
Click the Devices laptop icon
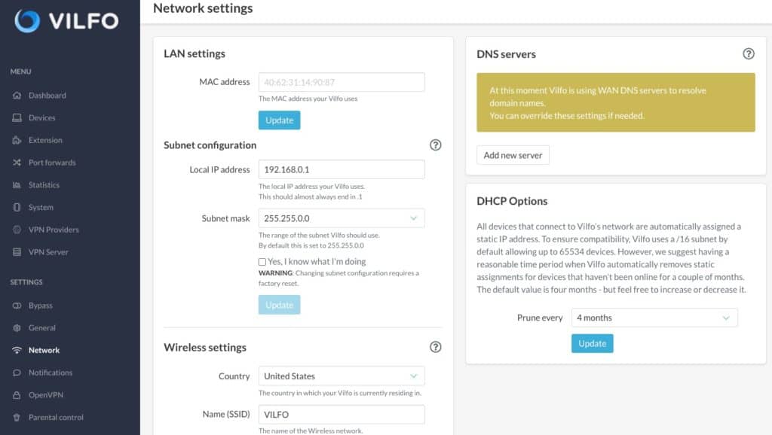click(17, 118)
